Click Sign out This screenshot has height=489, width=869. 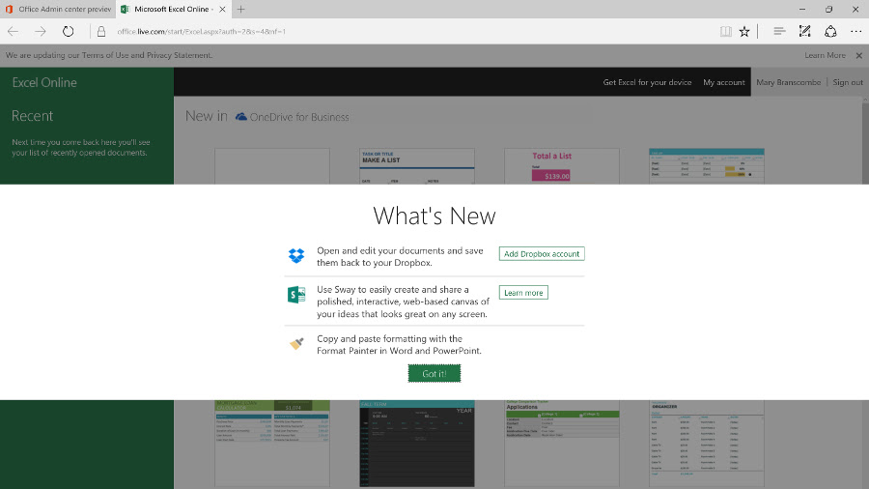[848, 82]
